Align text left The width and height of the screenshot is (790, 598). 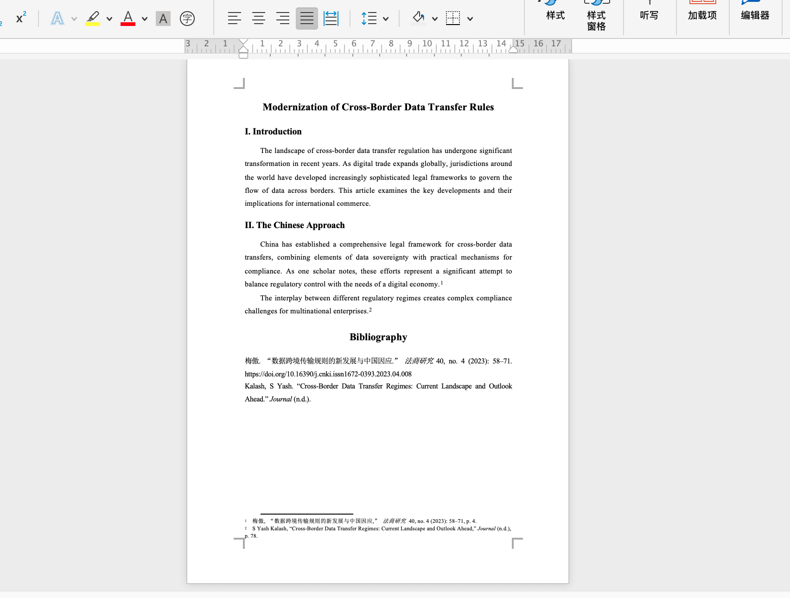(x=235, y=19)
